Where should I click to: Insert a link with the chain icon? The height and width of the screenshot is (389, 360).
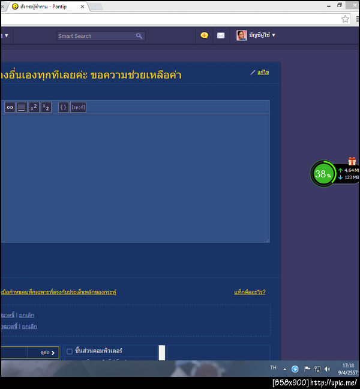[x=10, y=108]
